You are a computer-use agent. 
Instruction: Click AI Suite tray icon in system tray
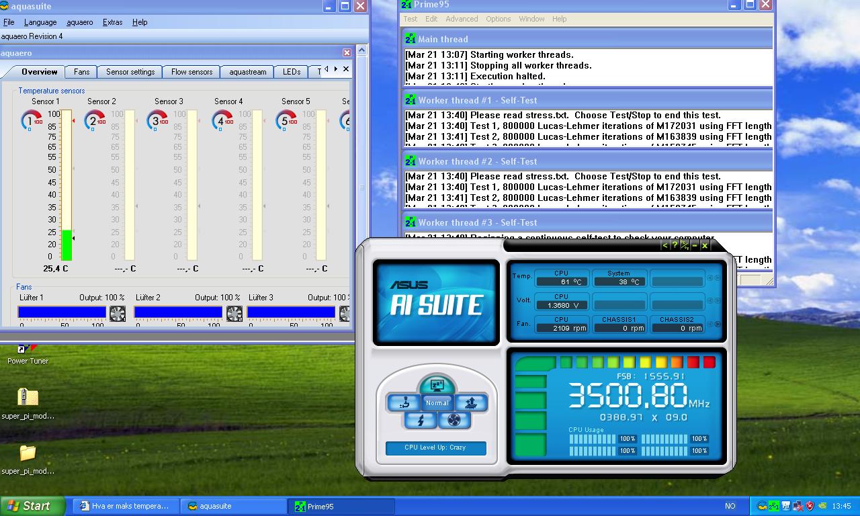(785, 506)
